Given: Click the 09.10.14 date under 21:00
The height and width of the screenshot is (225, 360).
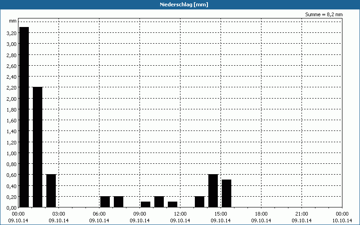Looking at the screenshot, I should 301,220.
